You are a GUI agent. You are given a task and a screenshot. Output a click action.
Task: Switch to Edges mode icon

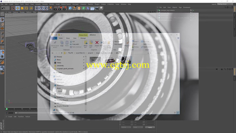click(2, 38)
